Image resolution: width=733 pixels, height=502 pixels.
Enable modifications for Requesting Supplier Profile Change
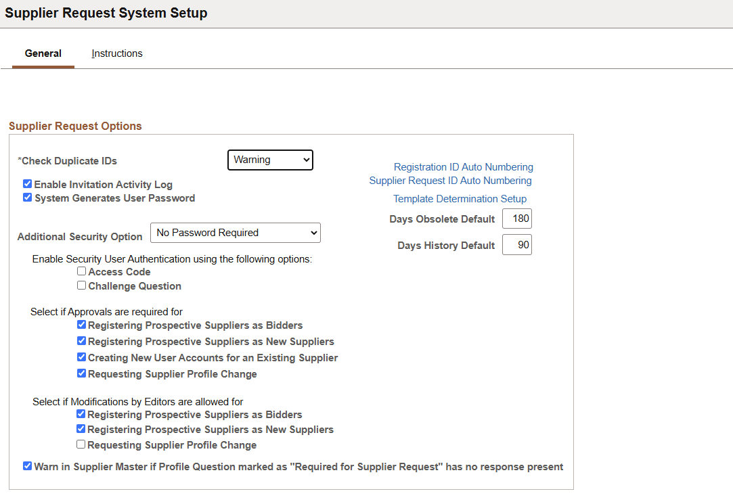point(81,444)
